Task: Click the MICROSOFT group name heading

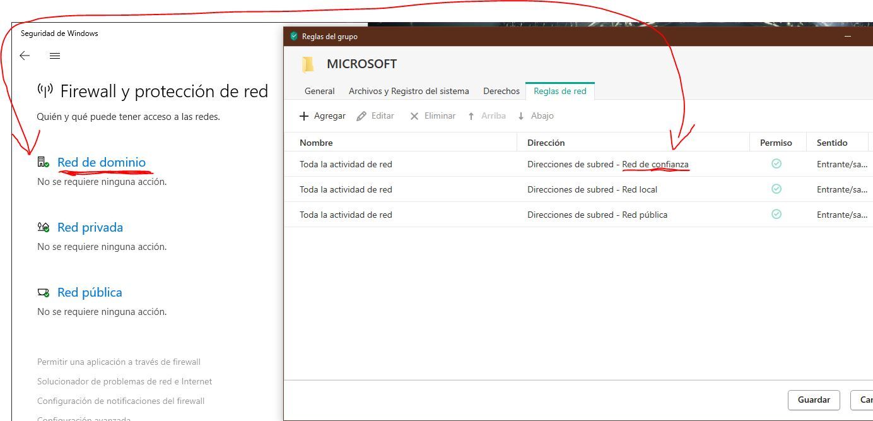Action: coord(361,64)
